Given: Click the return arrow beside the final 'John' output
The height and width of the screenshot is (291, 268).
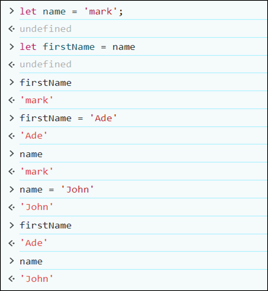Looking at the screenshot, I should [x=12, y=278].
